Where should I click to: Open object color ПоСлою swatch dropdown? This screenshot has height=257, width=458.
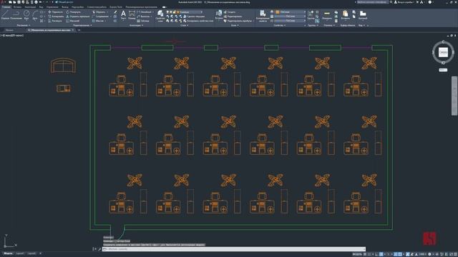pos(290,12)
